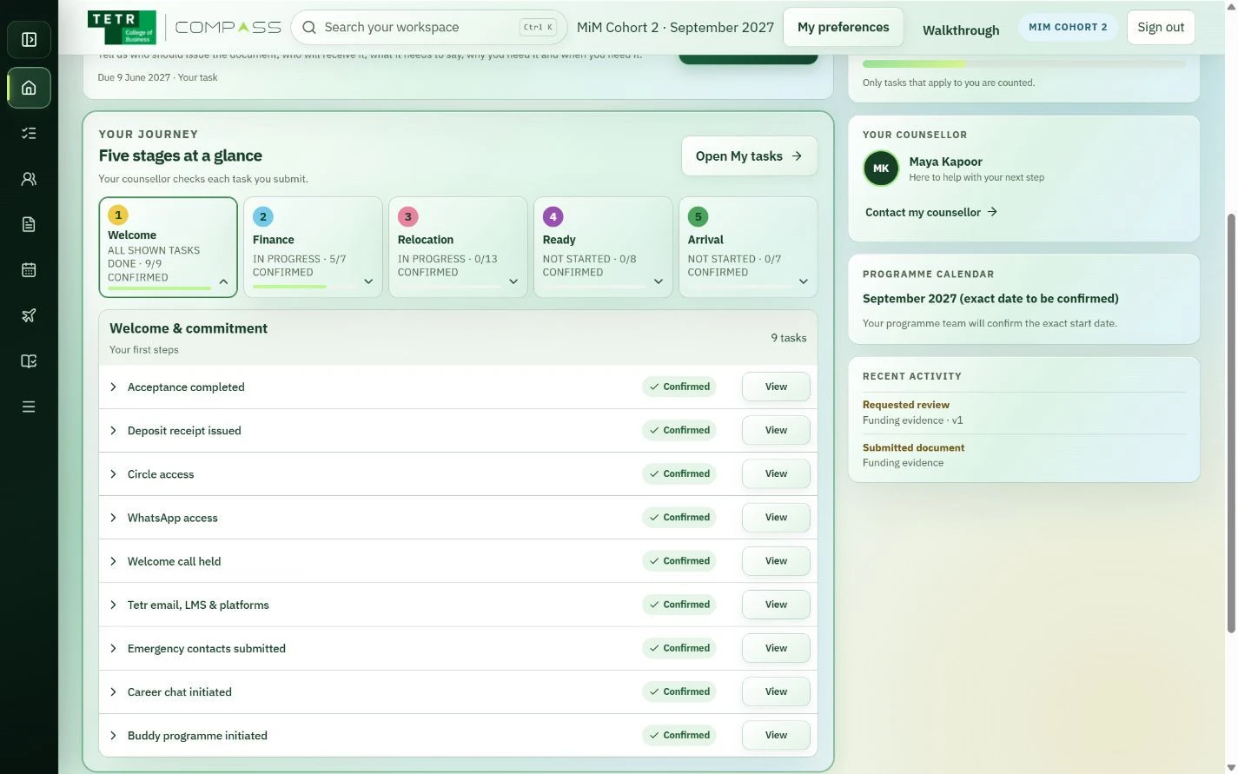Expand the Ready stage chevron
This screenshot has height=774, width=1238.
tap(659, 281)
